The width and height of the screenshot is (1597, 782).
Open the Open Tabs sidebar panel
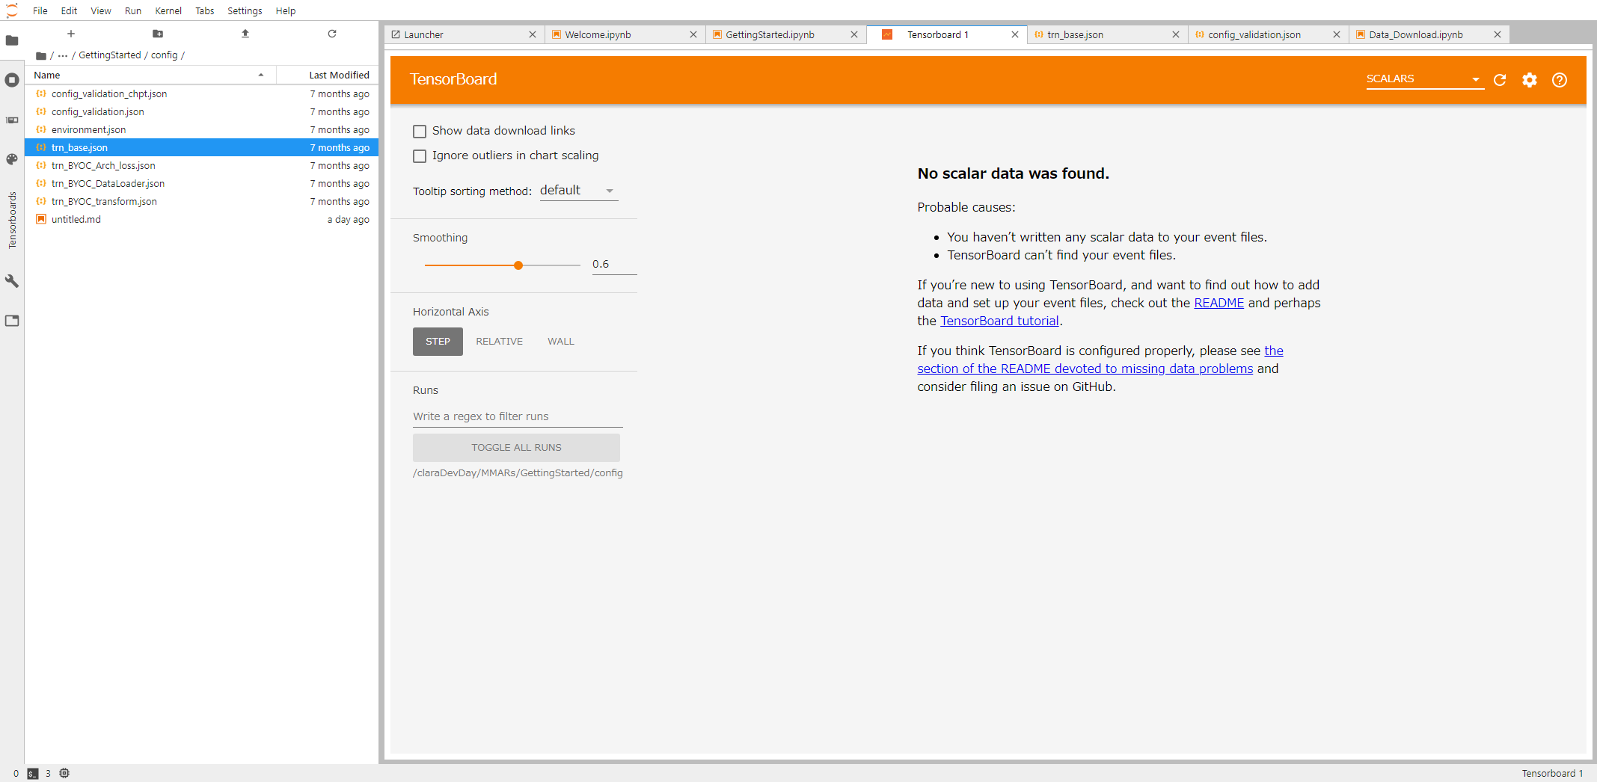pos(12,321)
